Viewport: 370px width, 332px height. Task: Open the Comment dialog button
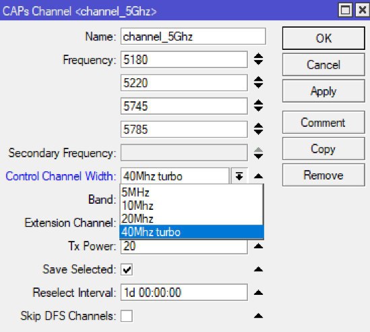point(323,122)
